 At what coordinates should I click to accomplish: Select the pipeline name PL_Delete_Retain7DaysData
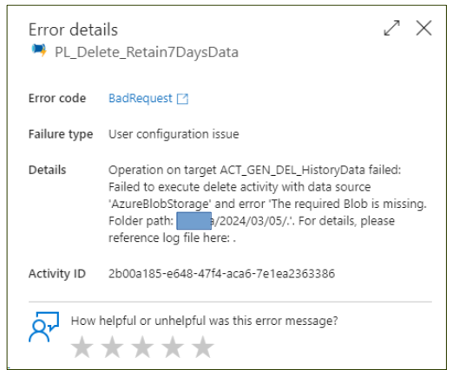[x=147, y=53]
